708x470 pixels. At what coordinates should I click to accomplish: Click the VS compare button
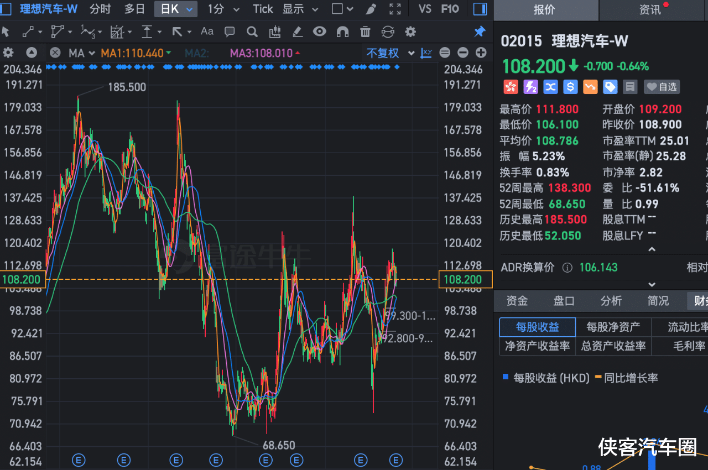pos(425,9)
